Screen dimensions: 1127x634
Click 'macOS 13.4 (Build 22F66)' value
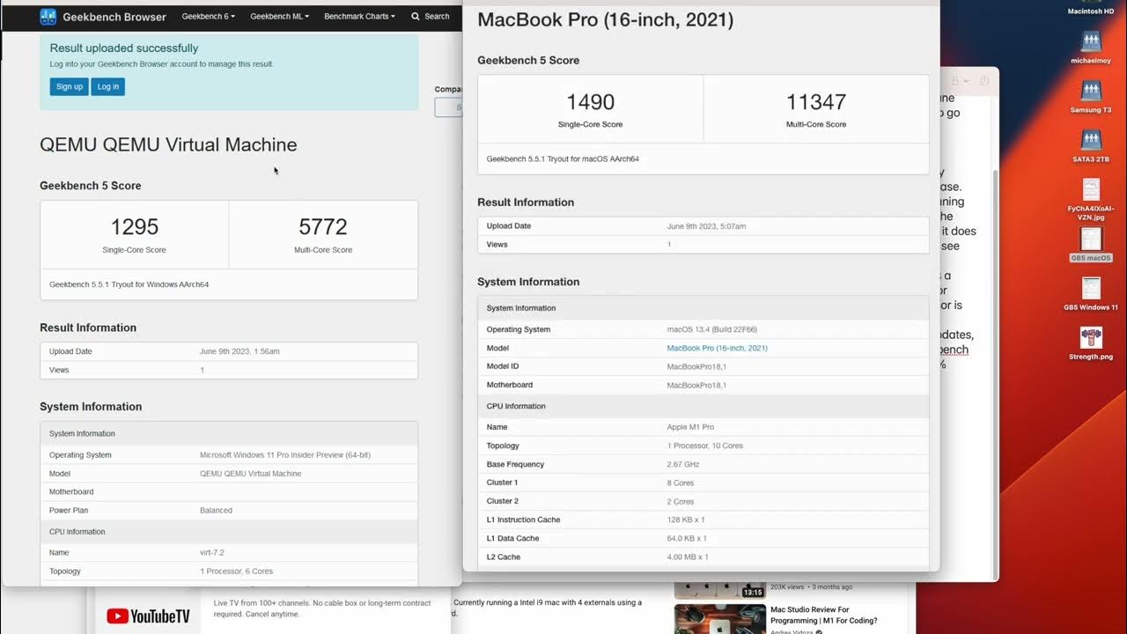711,329
